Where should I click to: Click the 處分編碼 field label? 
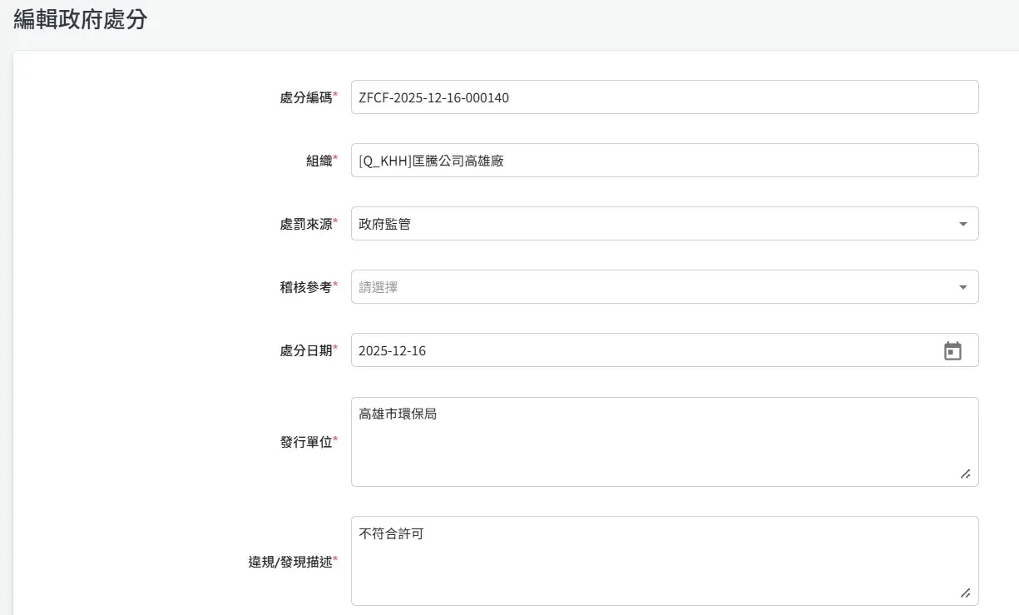click(x=305, y=97)
